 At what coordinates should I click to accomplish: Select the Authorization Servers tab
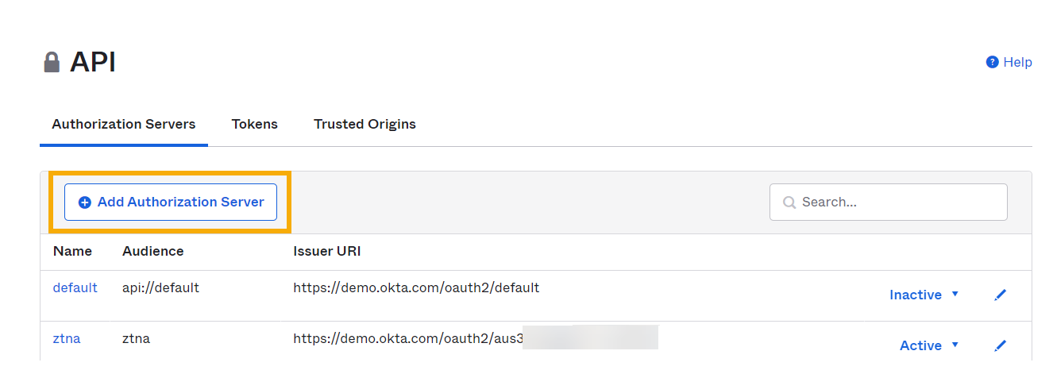(x=124, y=124)
